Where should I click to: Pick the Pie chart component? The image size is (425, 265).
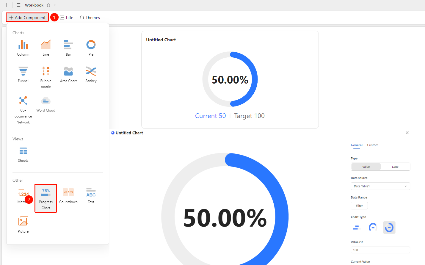(91, 48)
